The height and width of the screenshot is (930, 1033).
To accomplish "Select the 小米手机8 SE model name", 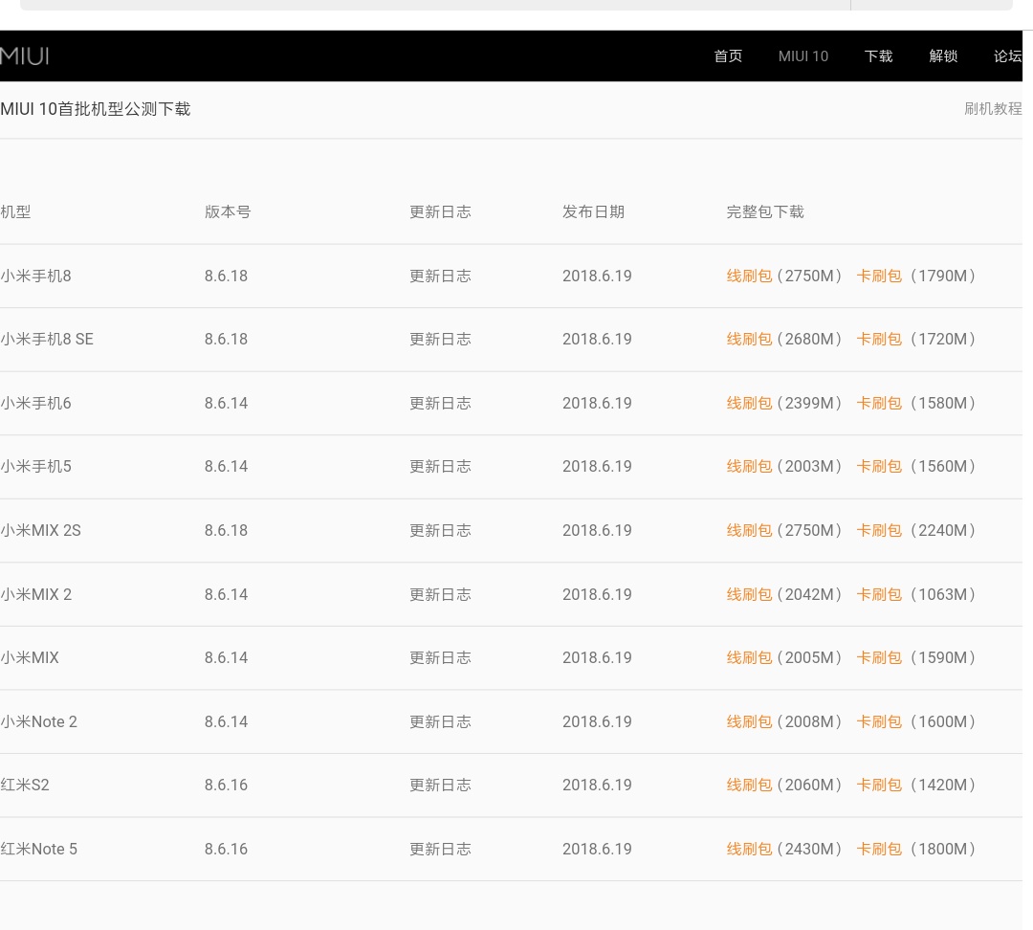I will (x=47, y=339).
